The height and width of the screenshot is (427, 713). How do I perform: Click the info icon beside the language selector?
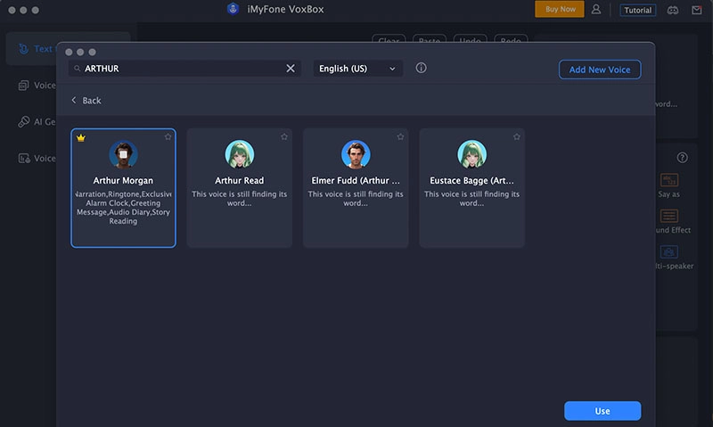click(x=422, y=69)
